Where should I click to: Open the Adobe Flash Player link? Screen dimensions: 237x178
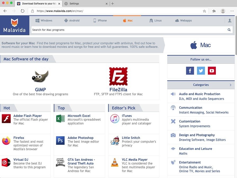(28, 116)
